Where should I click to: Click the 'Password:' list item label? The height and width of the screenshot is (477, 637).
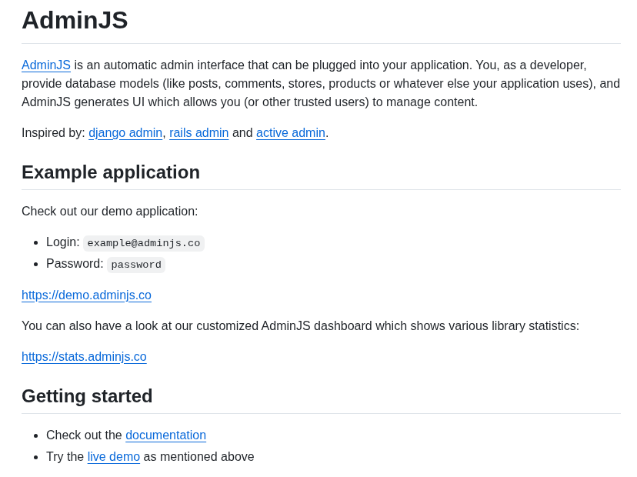(x=75, y=264)
